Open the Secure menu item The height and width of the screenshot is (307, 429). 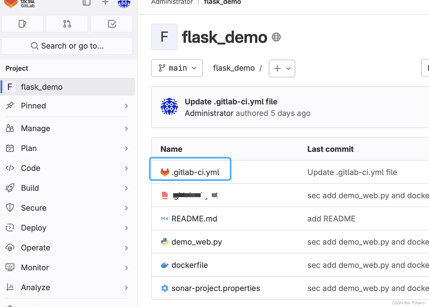[34, 208]
